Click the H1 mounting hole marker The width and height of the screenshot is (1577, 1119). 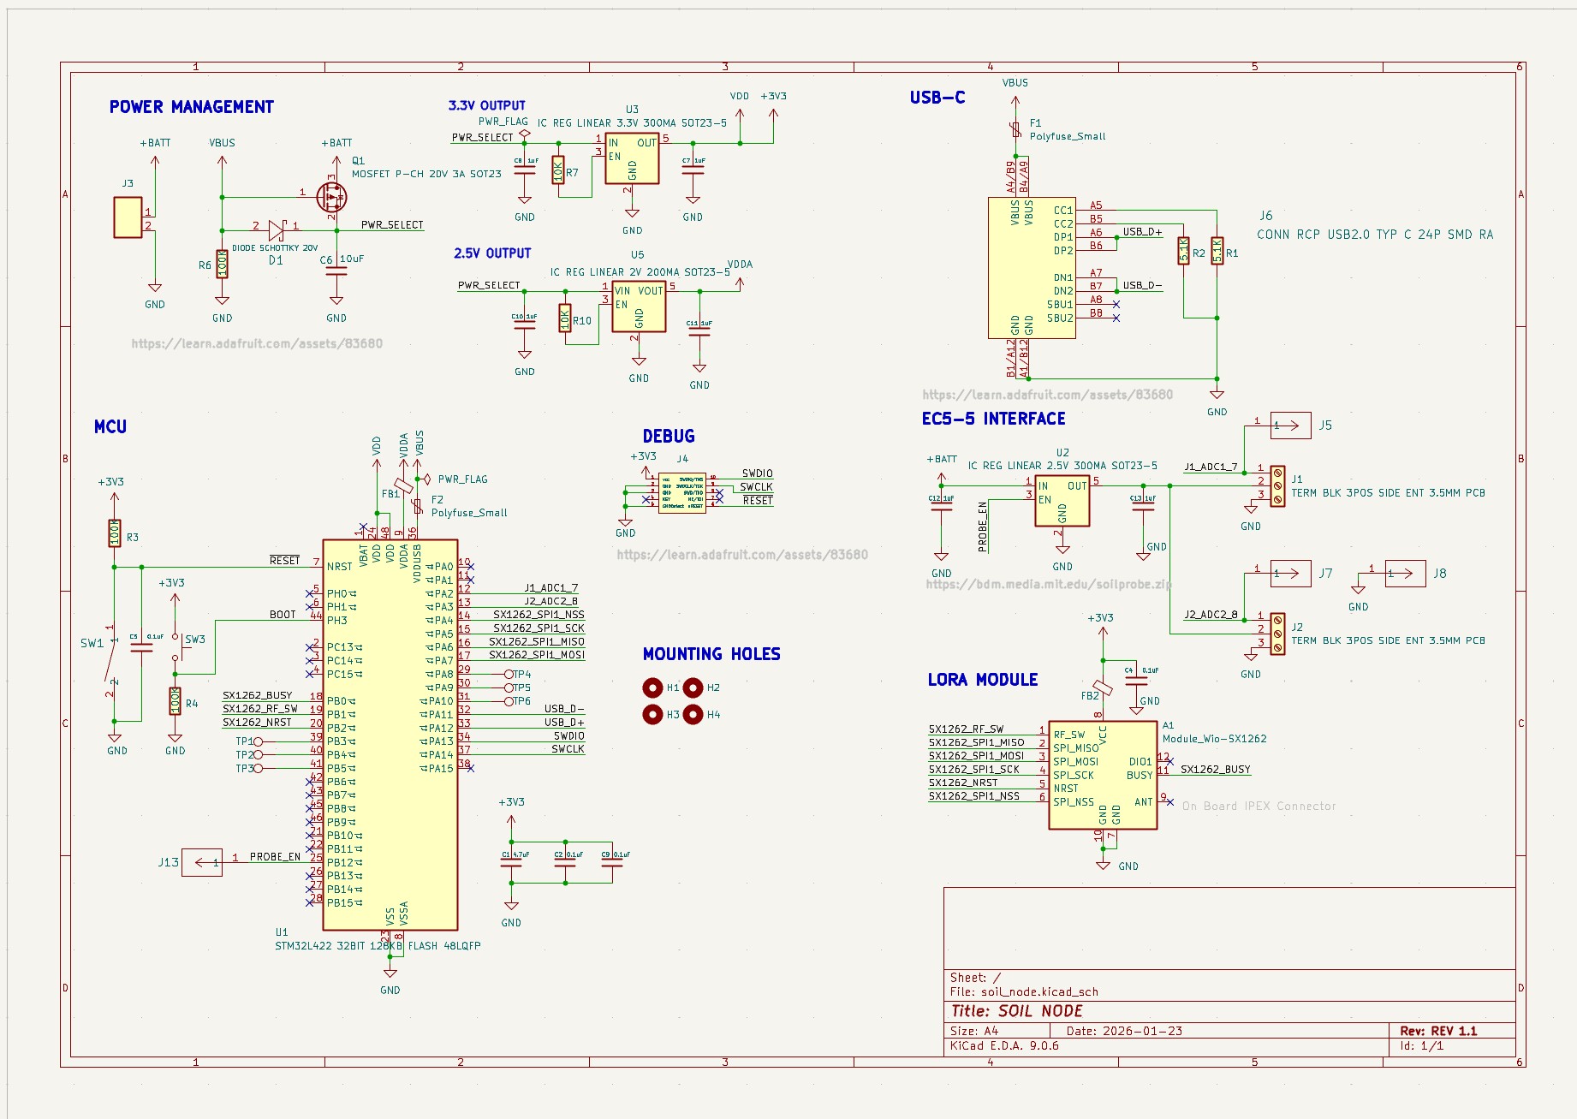click(x=652, y=686)
